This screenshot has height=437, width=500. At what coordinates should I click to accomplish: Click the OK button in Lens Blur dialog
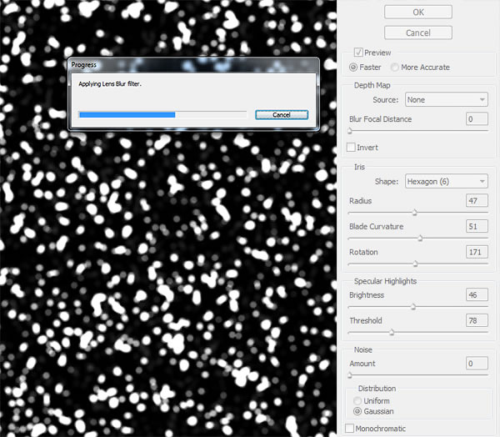(x=418, y=13)
